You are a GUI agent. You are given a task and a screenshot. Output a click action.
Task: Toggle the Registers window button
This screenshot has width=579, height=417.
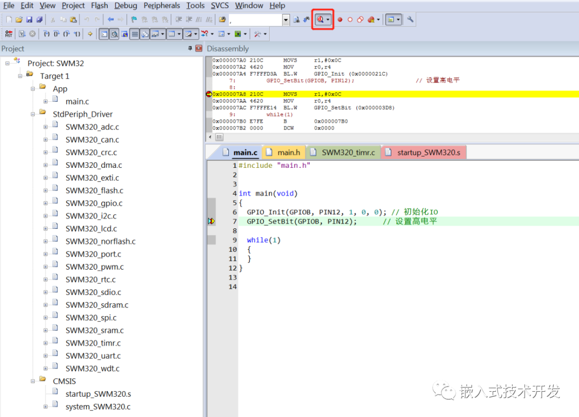coord(135,34)
